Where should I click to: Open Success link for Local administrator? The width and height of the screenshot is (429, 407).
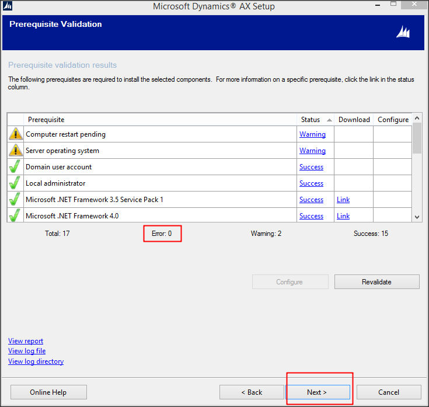(x=311, y=183)
